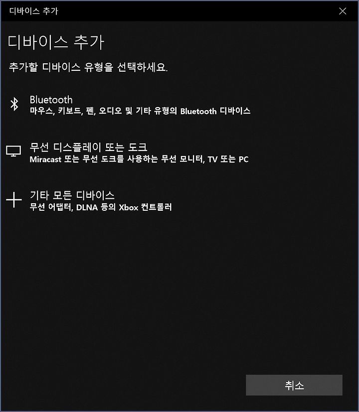Click the 마우스, 키보드, 펜 description line
359x412 pixels.
coord(140,111)
